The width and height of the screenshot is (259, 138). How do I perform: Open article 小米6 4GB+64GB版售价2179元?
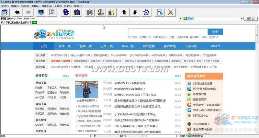click(x=135, y=114)
